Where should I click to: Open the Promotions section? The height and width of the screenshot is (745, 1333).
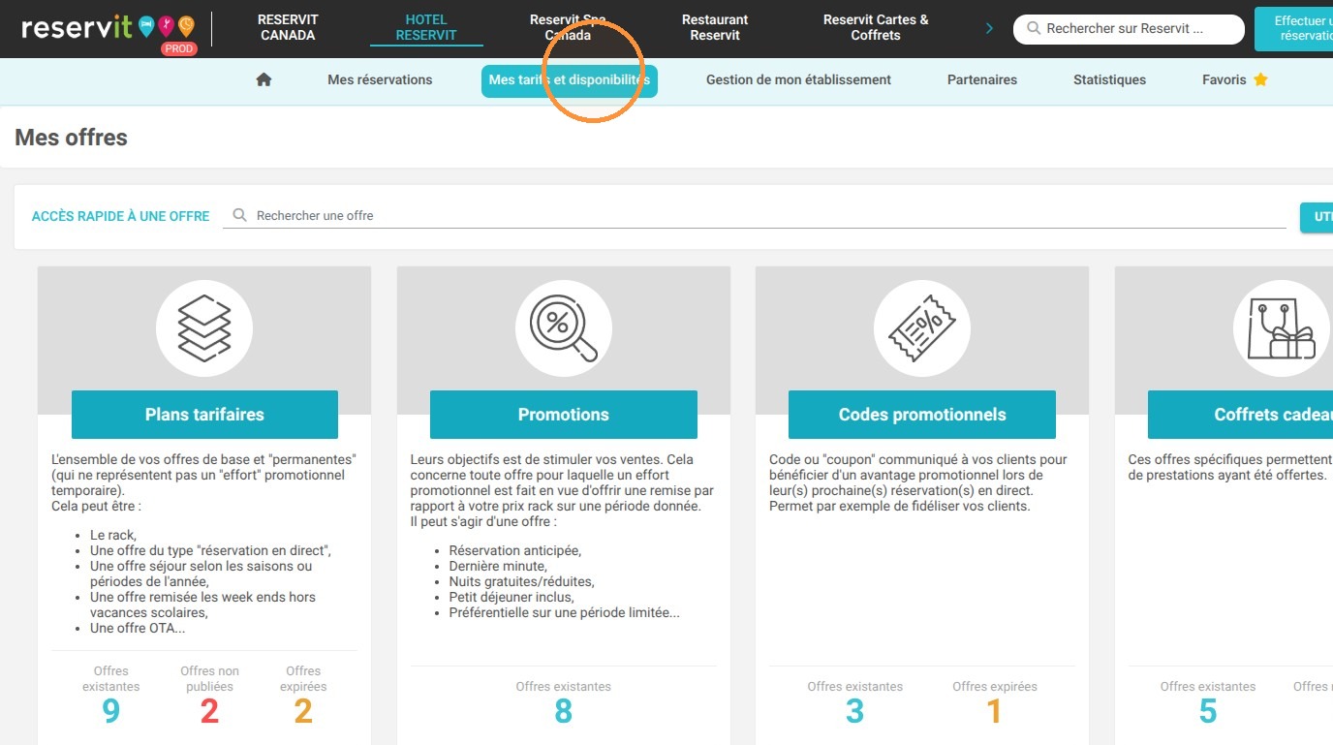pyautogui.click(x=564, y=415)
